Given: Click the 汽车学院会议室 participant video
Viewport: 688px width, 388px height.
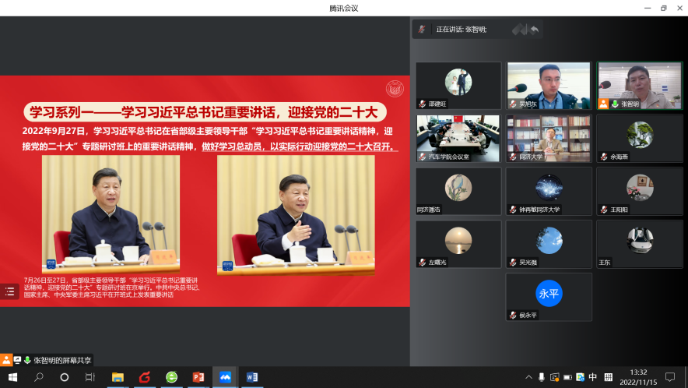Looking at the screenshot, I should click(458, 138).
